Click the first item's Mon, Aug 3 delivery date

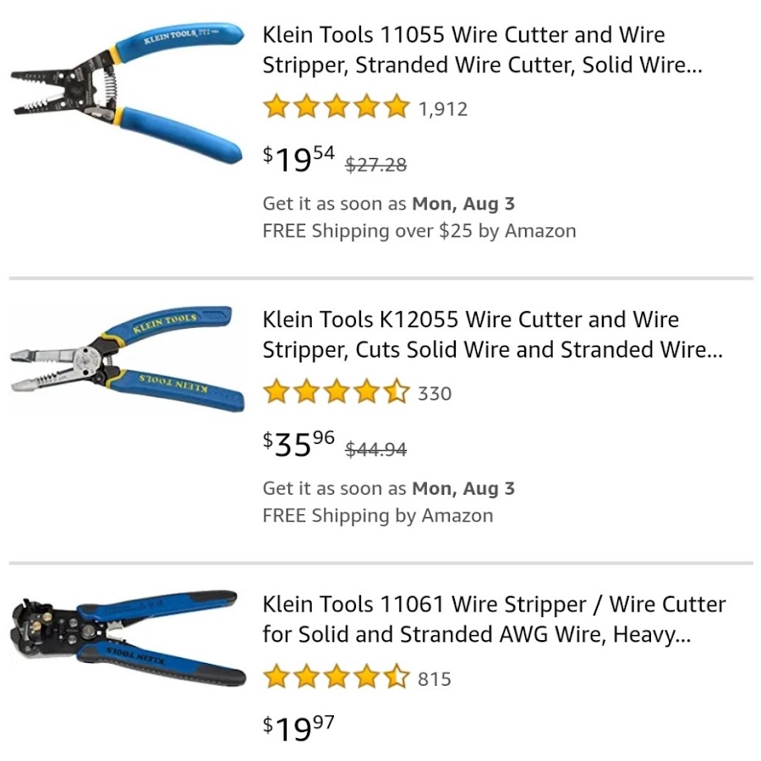click(x=463, y=204)
